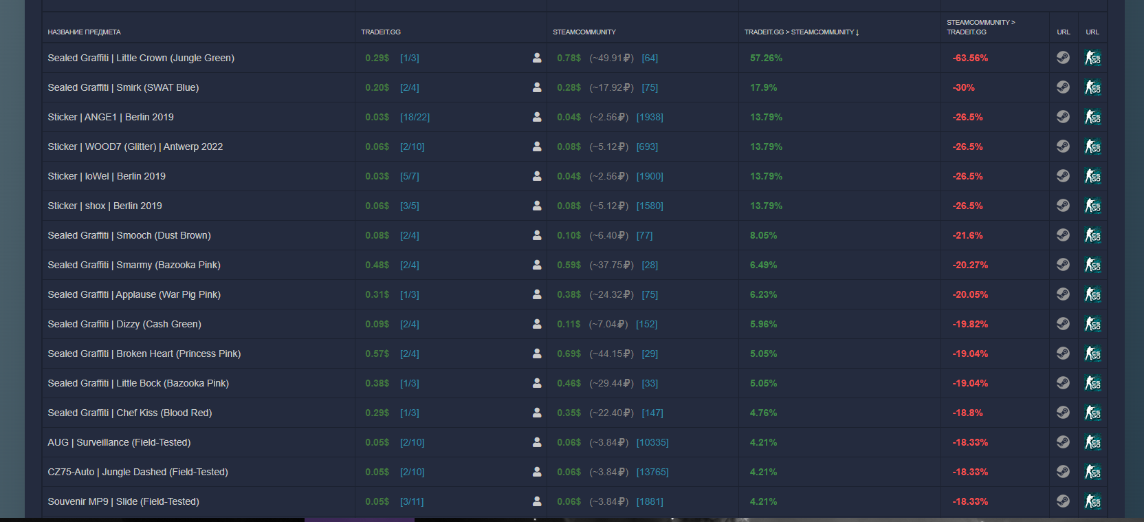
Task: Click [10335] listing count for AUG Surveillance
Action: [652, 442]
